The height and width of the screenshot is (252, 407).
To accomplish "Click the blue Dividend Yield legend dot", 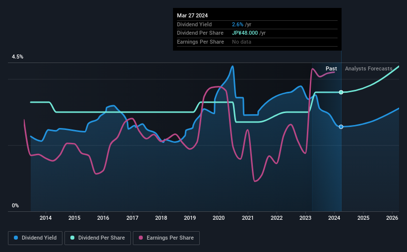I will (16, 238).
